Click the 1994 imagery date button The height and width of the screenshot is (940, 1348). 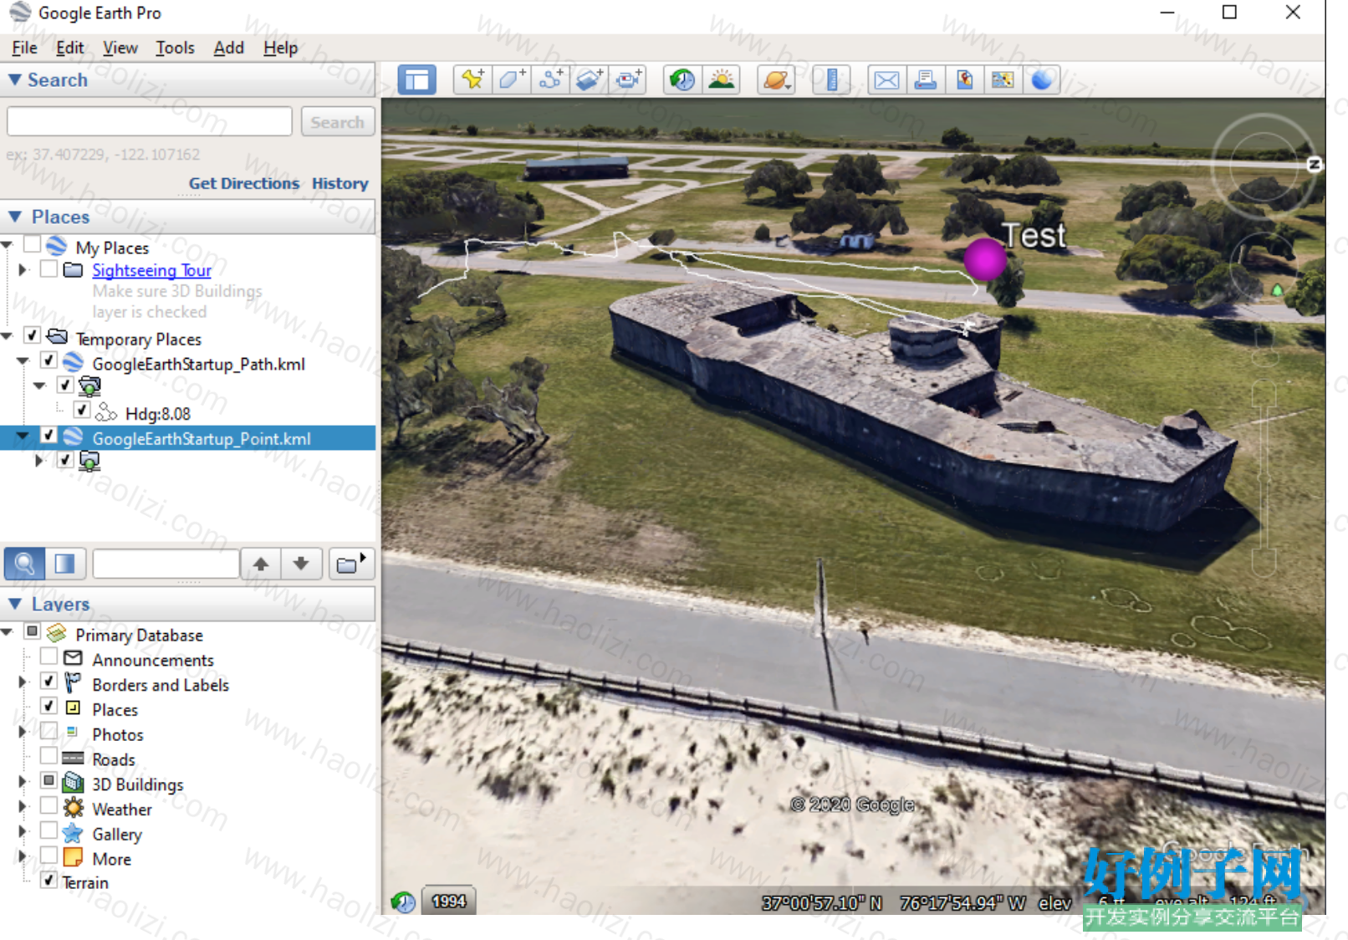pos(448,902)
